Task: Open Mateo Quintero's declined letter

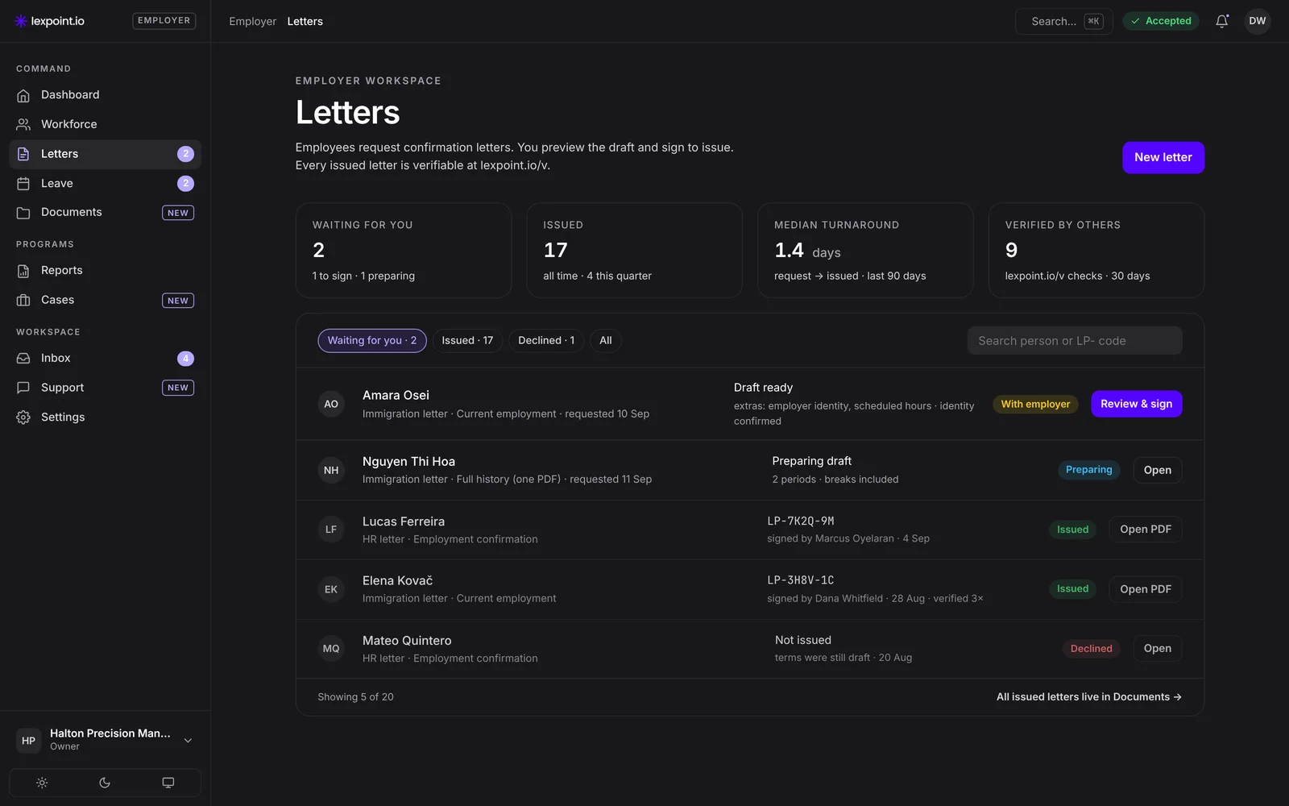Action: (1157, 648)
